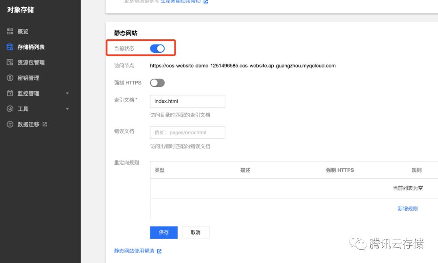
Task: Click the 资源包管理 resource package icon
Action: (x=10, y=63)
